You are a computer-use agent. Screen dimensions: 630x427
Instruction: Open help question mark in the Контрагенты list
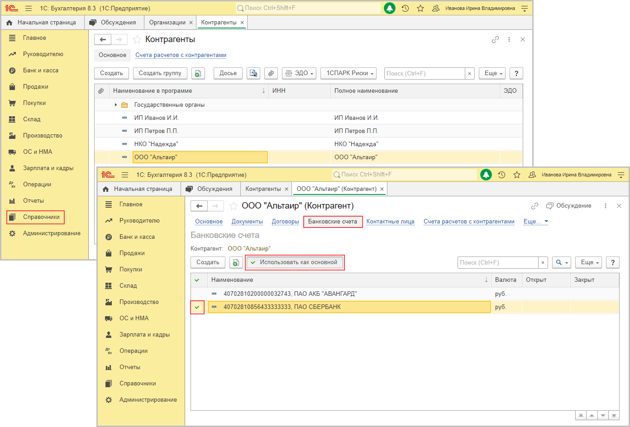tap(516, 73)
